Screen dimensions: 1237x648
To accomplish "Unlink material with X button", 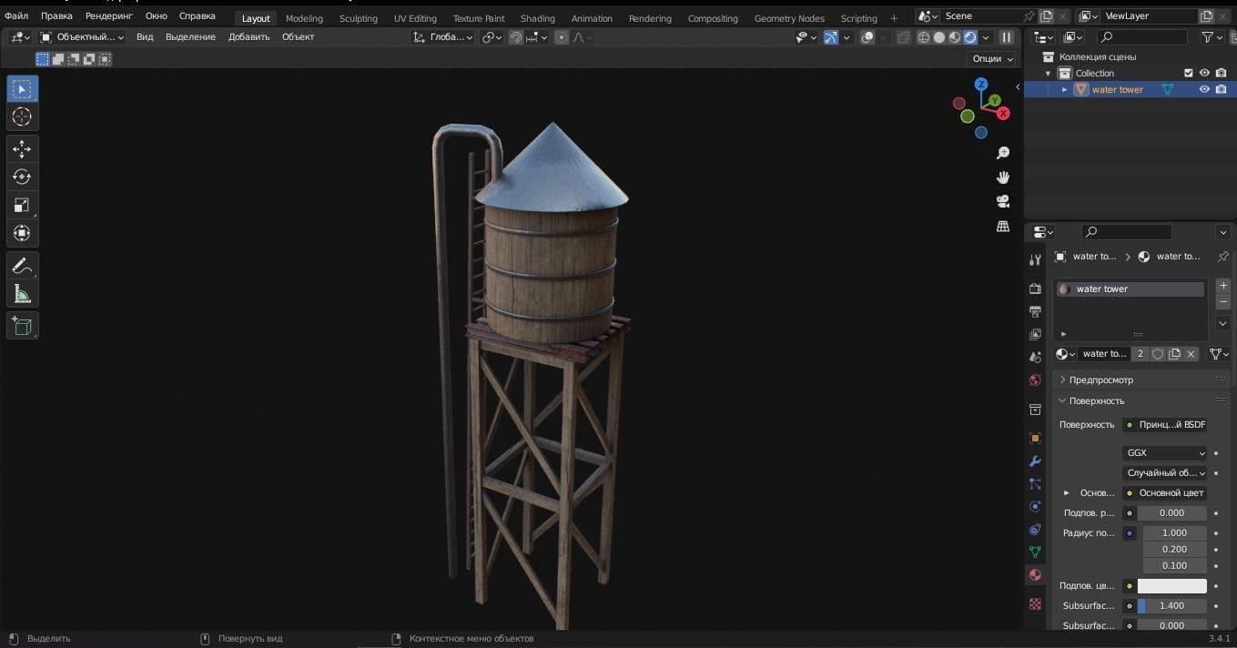I will (1191, 354).
